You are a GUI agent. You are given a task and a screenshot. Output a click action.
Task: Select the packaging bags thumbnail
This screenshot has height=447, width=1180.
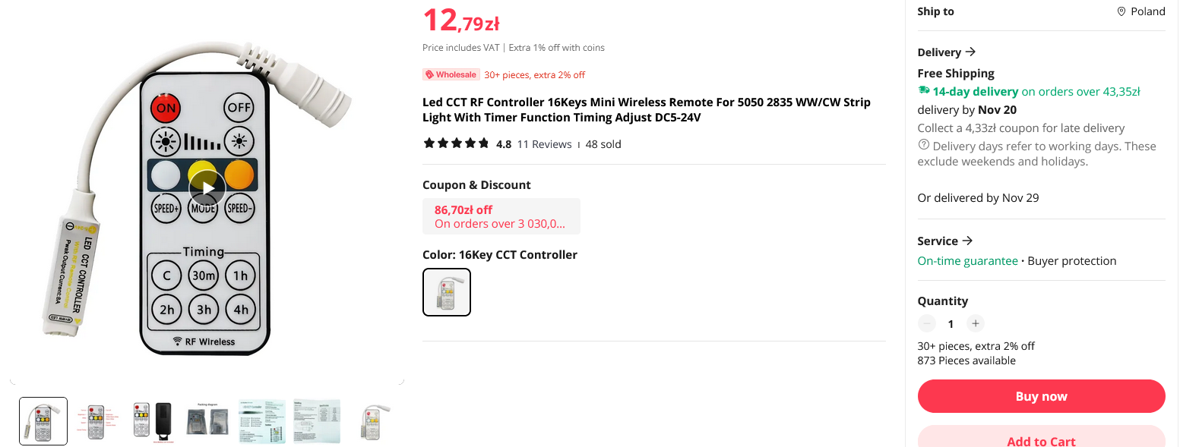pos(207,421)
